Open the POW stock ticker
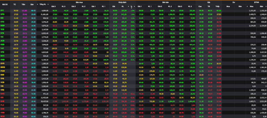Screen dimensions: 267x118 (x=2, y=71)
